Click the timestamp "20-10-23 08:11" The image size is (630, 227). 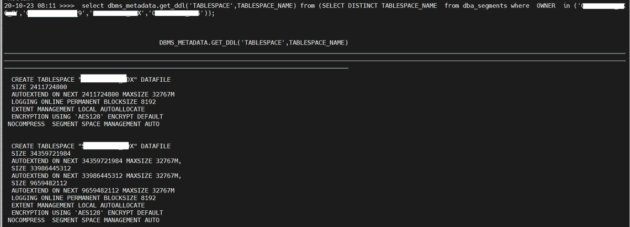click(30, 5)
